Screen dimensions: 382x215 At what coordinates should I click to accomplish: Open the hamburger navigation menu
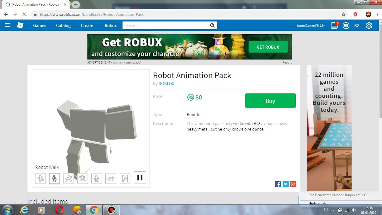tap(7, 25)
